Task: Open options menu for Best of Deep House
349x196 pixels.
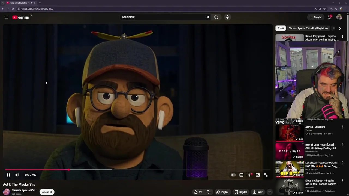Action: [342, 145]
